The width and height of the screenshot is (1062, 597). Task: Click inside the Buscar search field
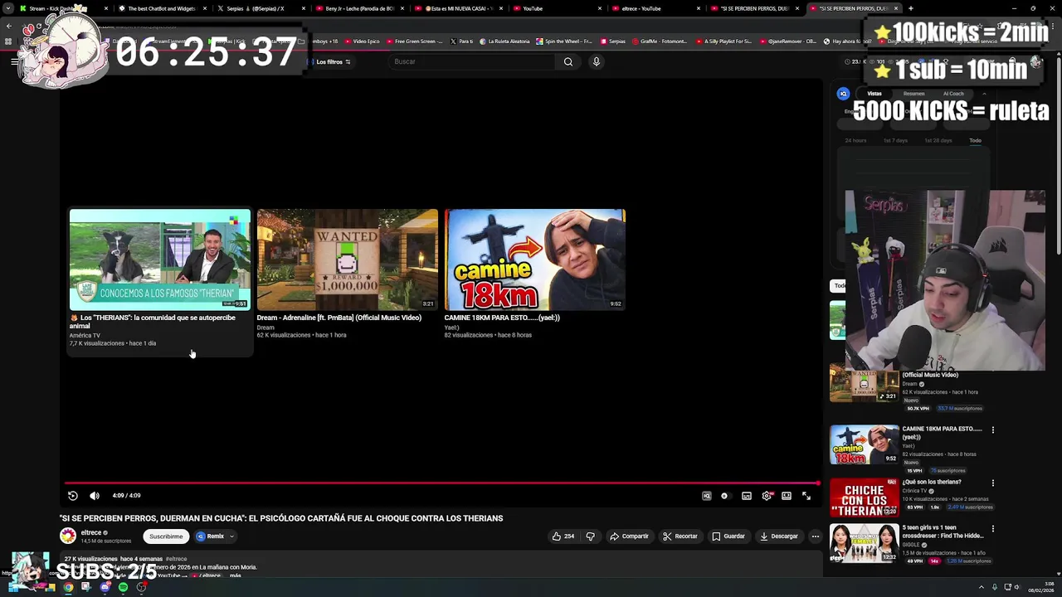473,61
